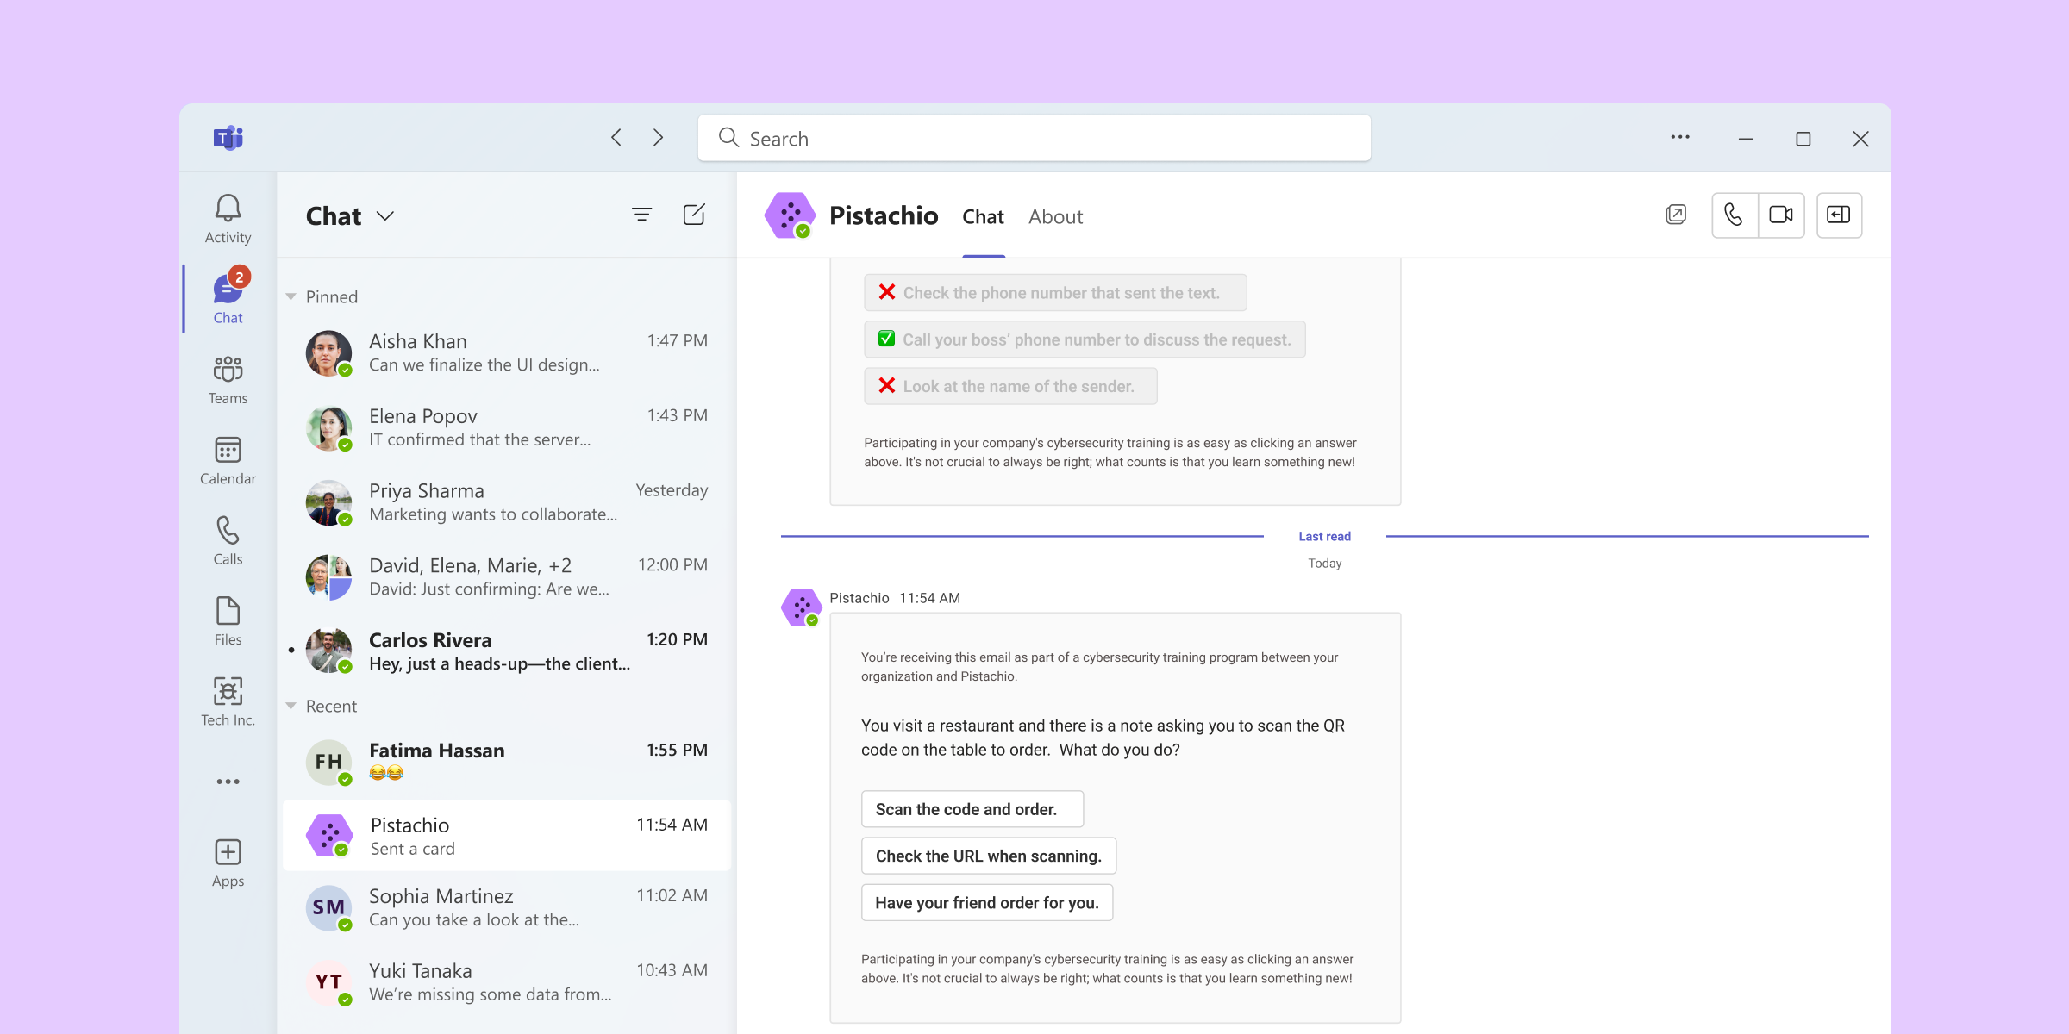The height and width of the screenshot is (1034, 2069).
Task: Choose 'Scan the code and order.' answer
Action: [972, 809]
